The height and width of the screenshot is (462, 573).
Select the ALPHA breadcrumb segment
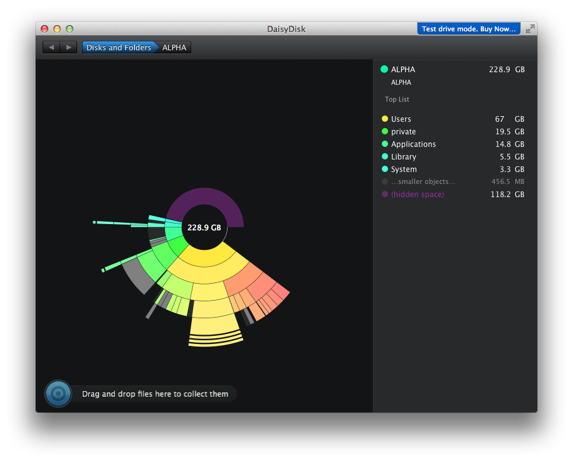pyautogui.click(x=174, y=47)
